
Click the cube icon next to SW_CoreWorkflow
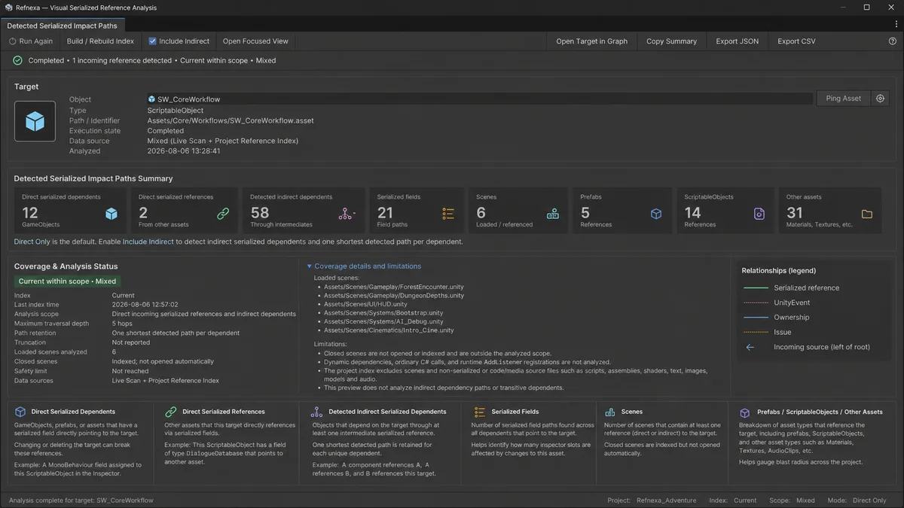[151, 99]
